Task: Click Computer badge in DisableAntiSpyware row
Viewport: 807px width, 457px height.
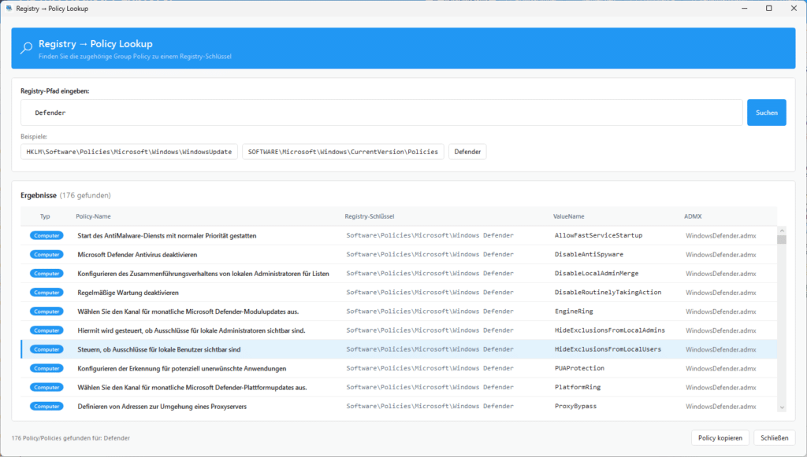Action: tap(46, 255)
